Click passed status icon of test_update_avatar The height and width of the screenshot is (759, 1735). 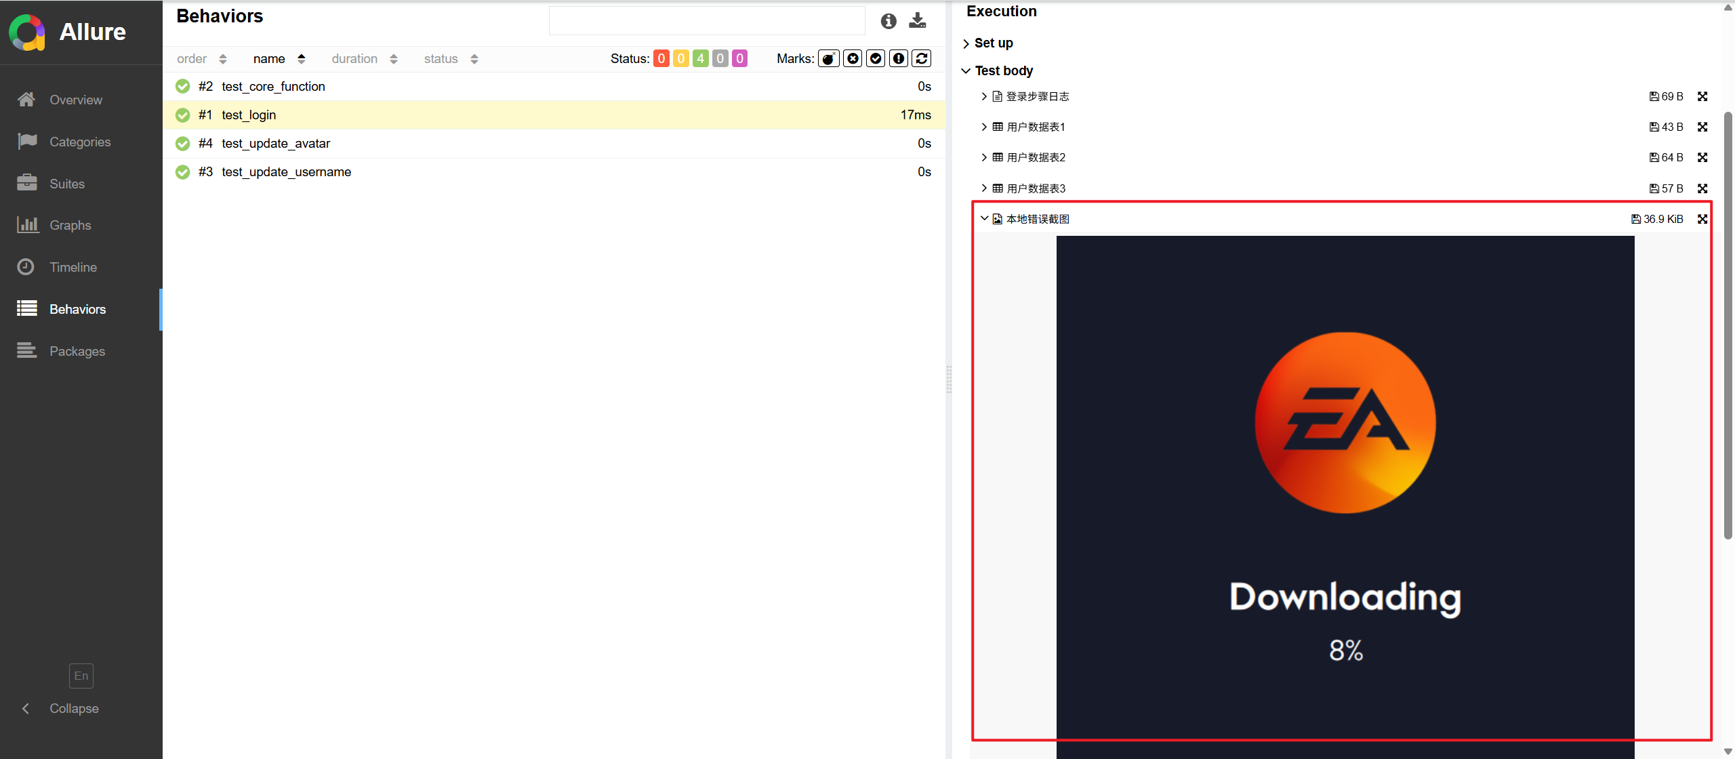tap(183, 144)
